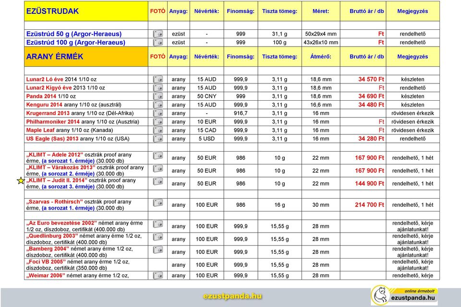This screenshot has height=307, width=461.
Task: Open camera icon for Bamberg 2004 coin
Action: pyautogui.click(x=158, y=250)
